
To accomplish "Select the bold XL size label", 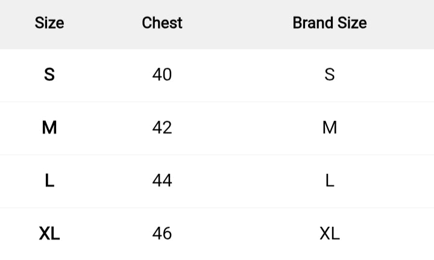I will click(x=49, y=234).
